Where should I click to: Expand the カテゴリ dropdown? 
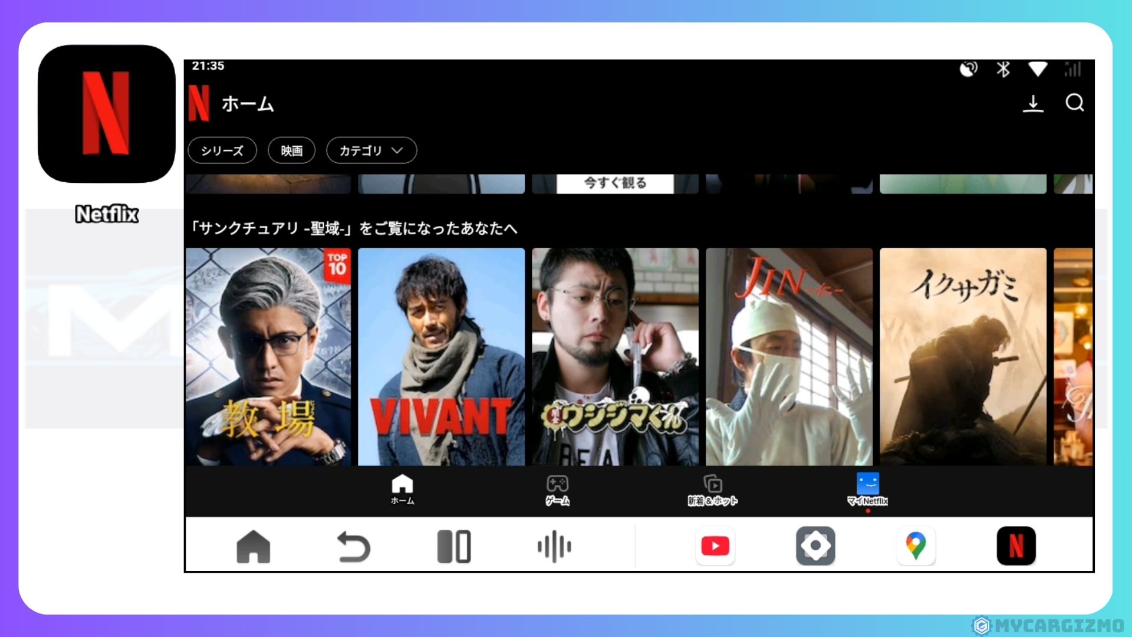371,150
